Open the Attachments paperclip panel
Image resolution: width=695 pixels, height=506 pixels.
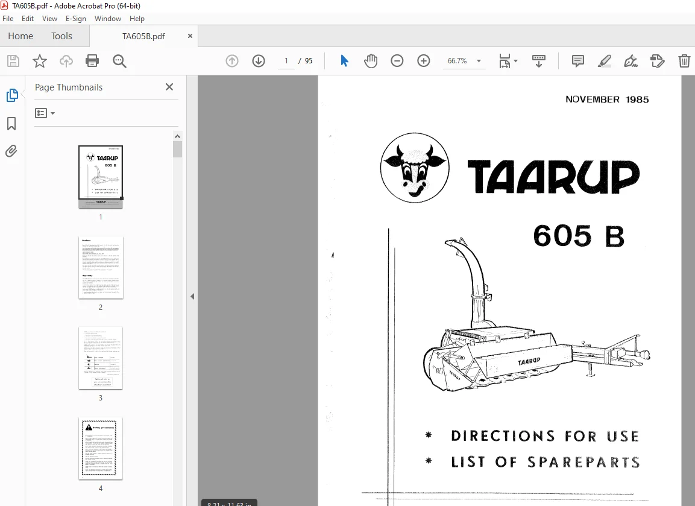coord(11,151)
